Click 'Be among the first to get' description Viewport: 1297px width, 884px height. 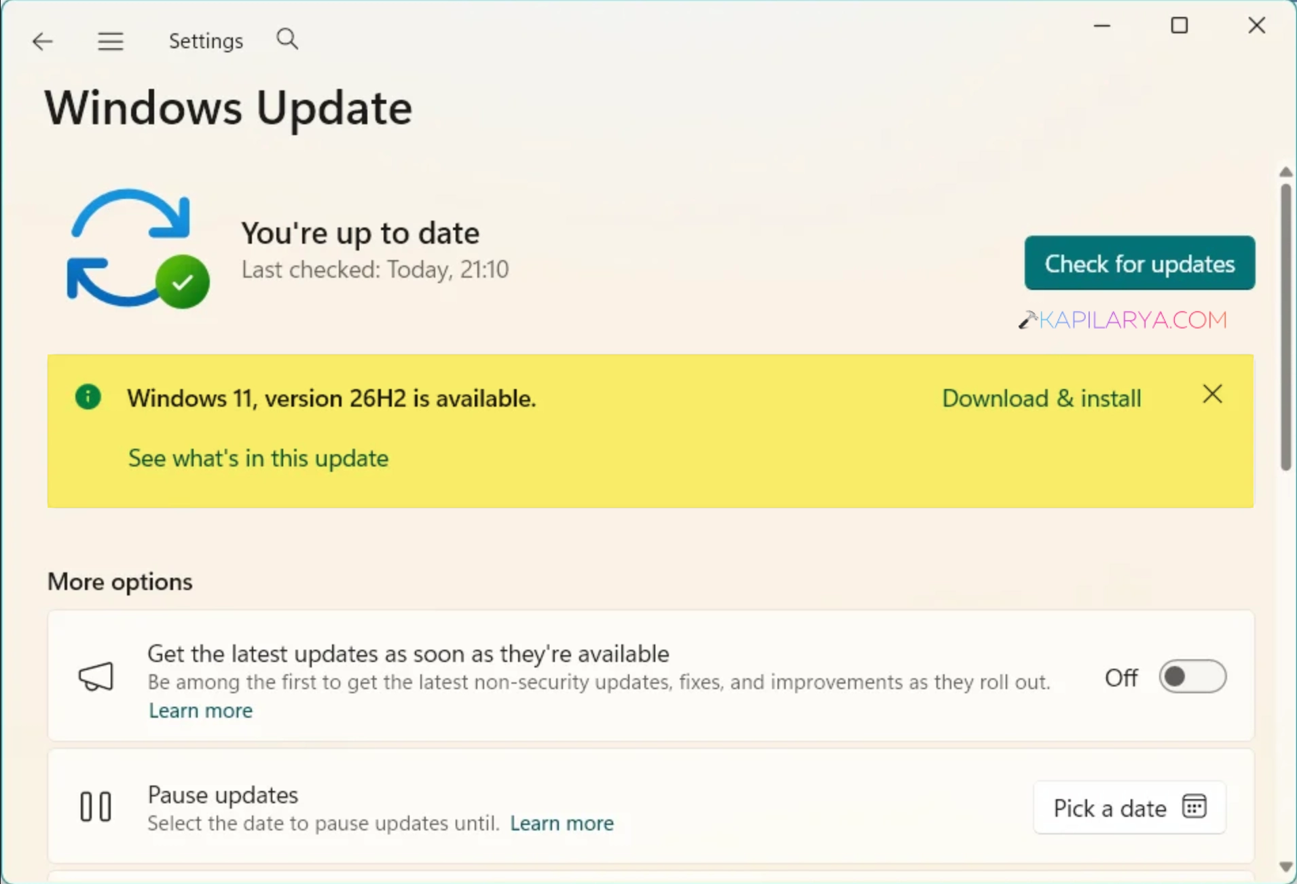pyautogui.click(x=599, y=682)
